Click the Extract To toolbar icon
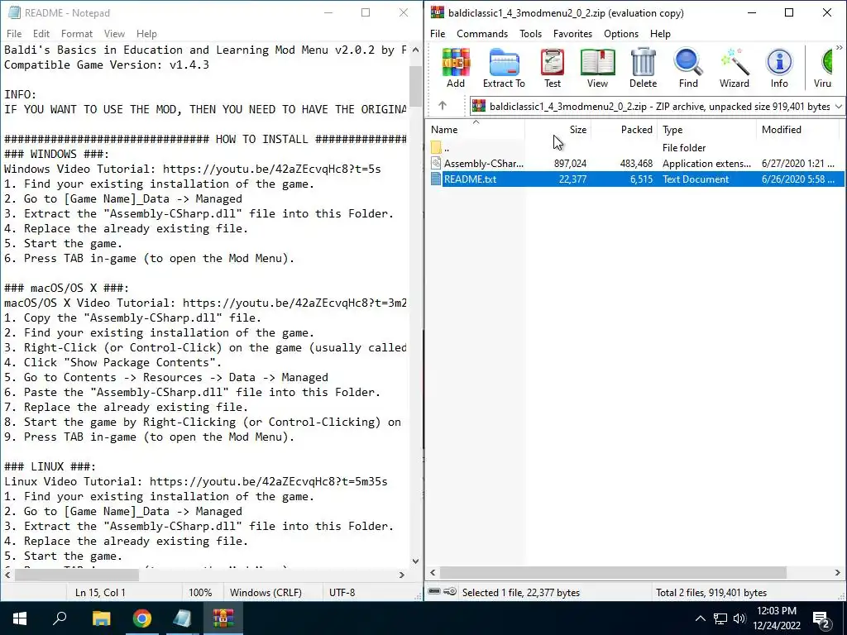Image resolution: width=847 pixels, height=635 pixels. pyautogui.click(x=504, y=68)
